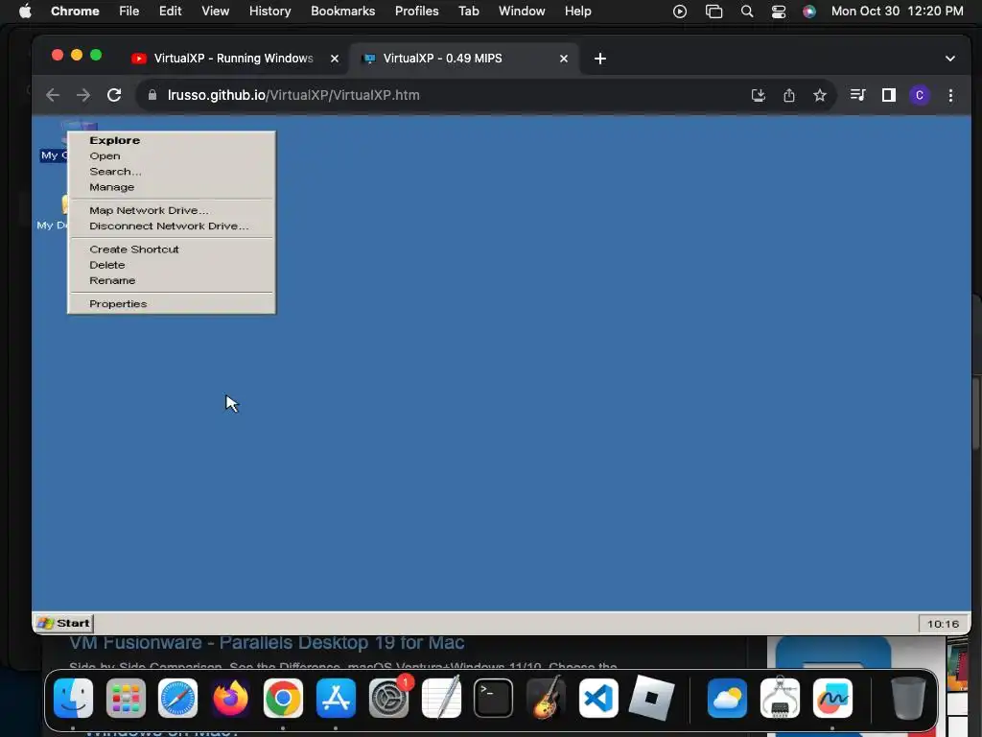The width and height of the screenshot is (982, 737).
Task: Open the View menu
Action: 216,12
